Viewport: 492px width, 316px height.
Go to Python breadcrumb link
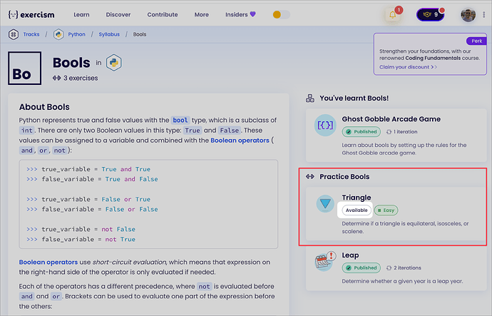coord(76,34)
